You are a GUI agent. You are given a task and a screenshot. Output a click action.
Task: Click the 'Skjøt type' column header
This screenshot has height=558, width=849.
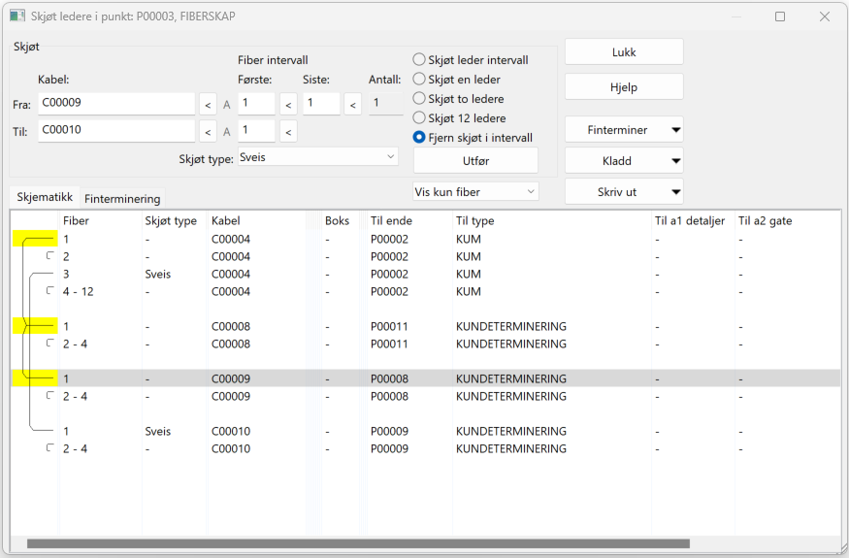click(x=171, y=220)
